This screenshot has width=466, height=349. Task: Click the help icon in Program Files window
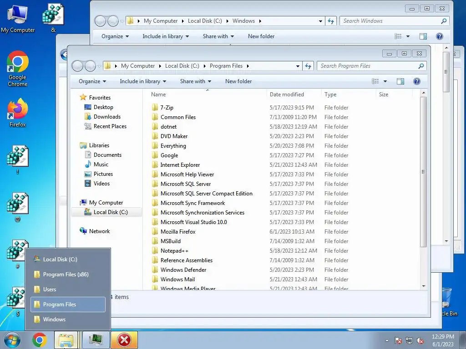417,81
